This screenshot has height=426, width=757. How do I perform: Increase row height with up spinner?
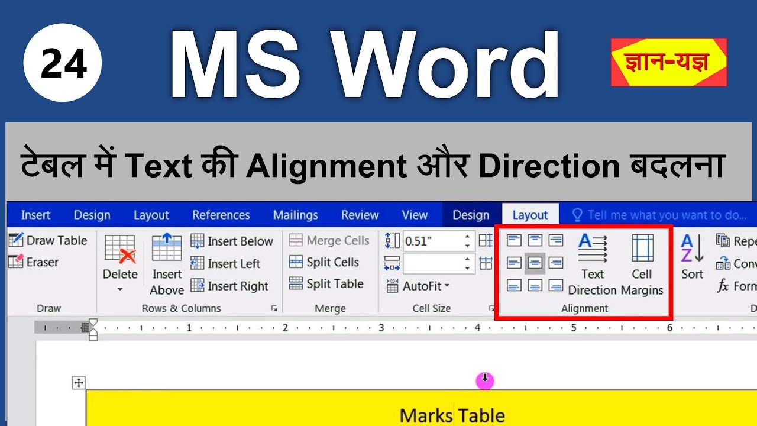pyautogui.click(x=467, y=236)
